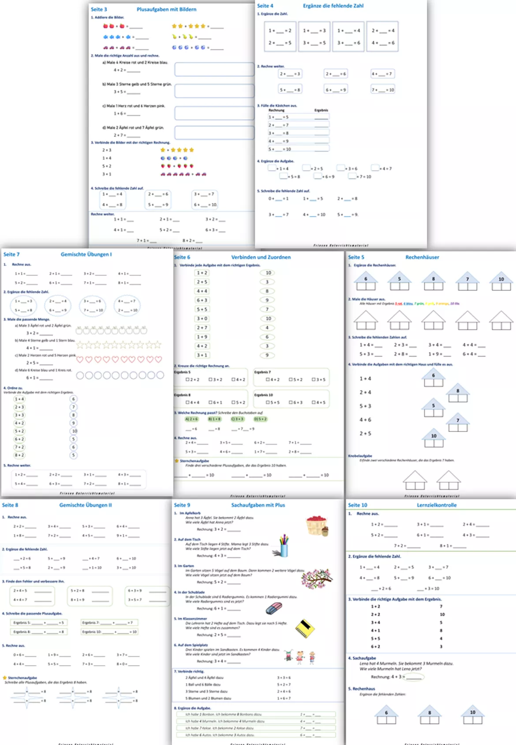This screenshot has height=745, width=516.
Task: Select the 'Verbinden und Zuordnen' heading
Action: pyautogui.click(x=261, y=257)
